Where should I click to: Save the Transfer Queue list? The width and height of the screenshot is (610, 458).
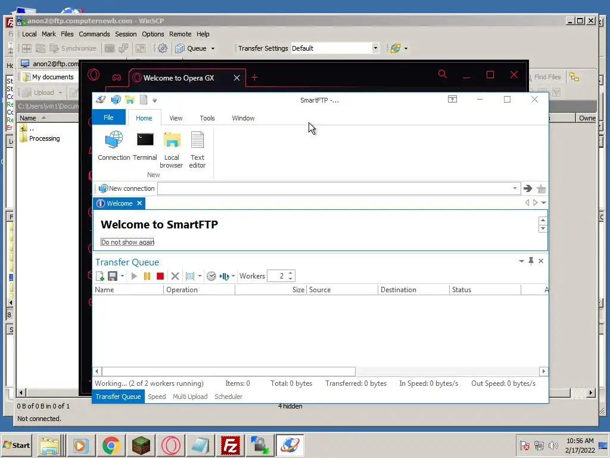pyautogui.click(x=113, y=276)
